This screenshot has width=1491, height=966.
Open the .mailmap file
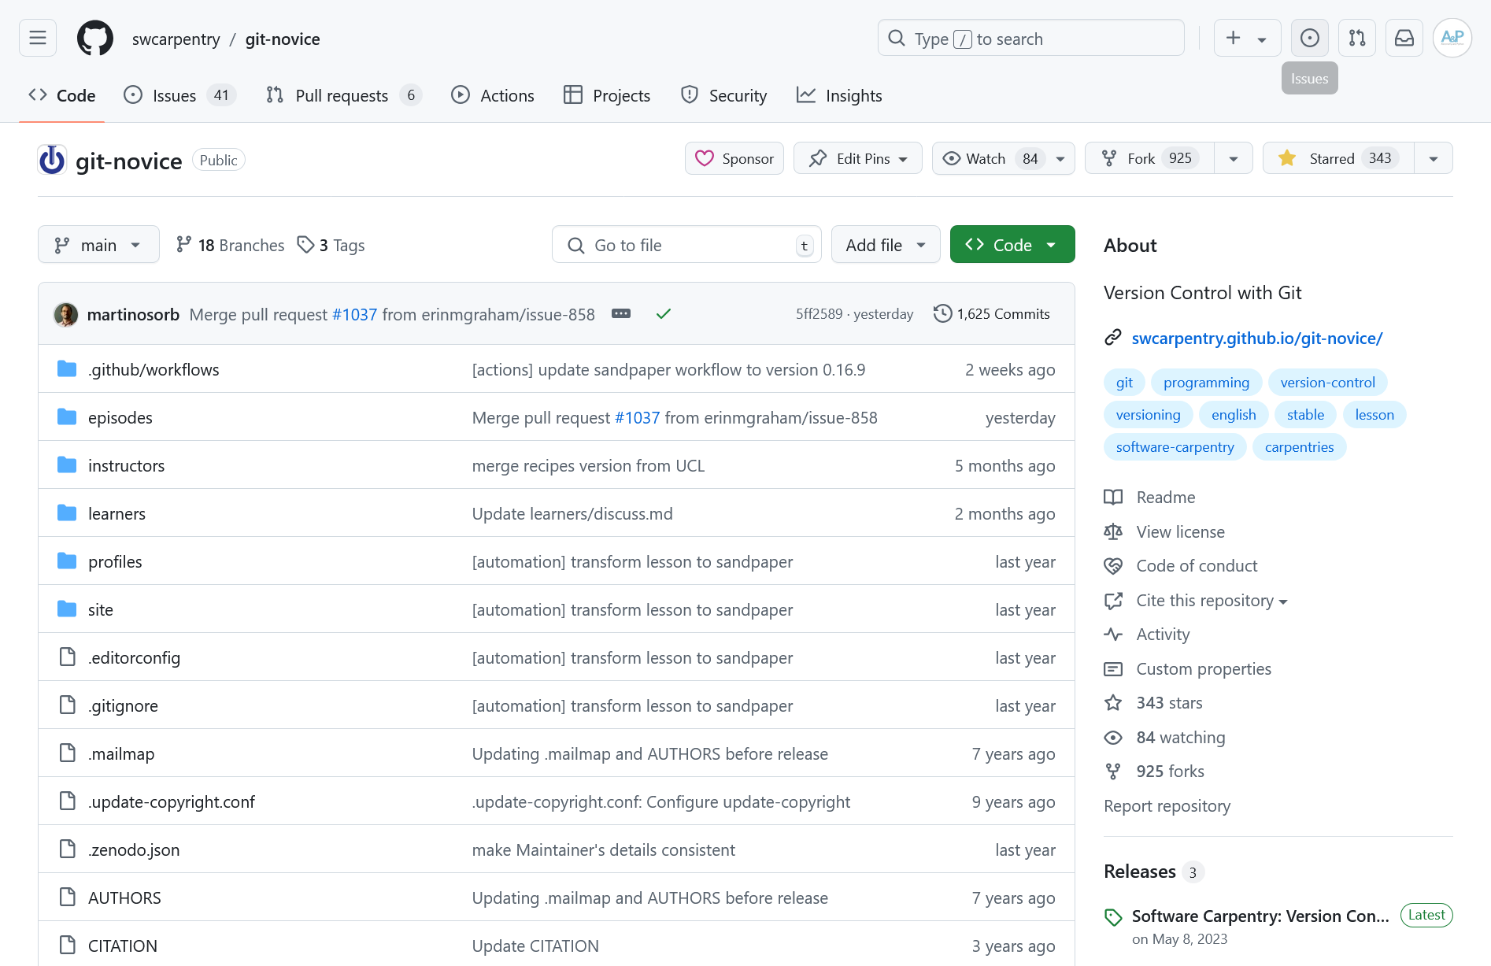tap(121, 753)
